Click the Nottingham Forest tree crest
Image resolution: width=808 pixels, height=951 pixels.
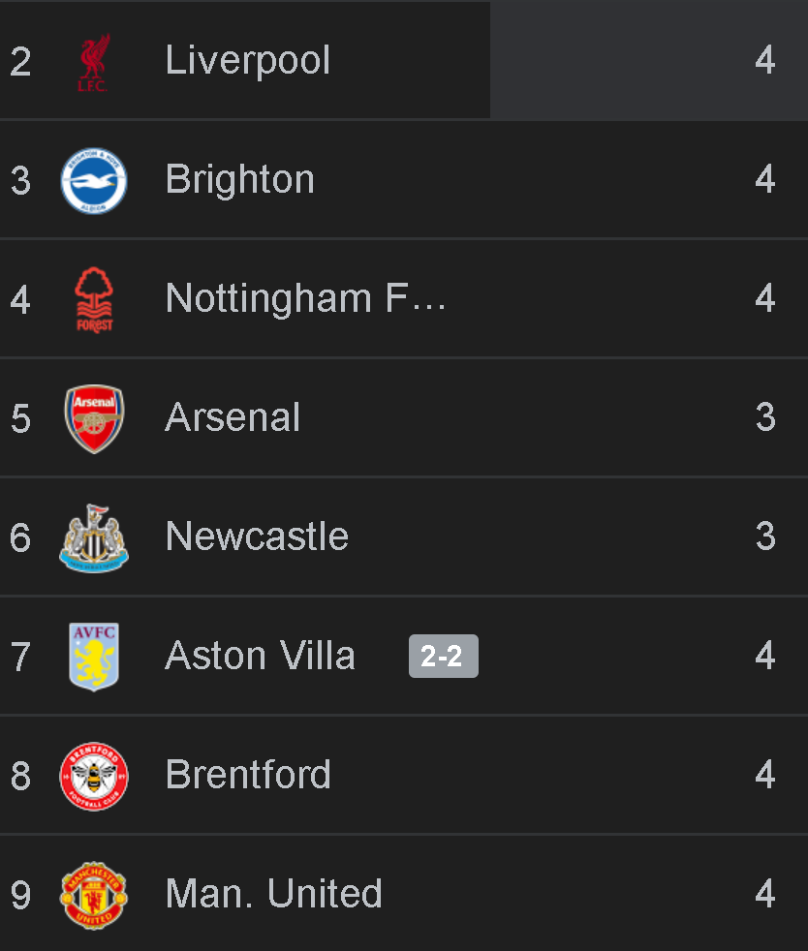pos(94,299)
